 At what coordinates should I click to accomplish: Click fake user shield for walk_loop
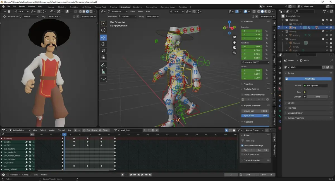coord(149,130)
